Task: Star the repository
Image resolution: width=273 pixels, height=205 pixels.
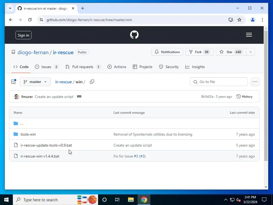Action: [231, 52]
